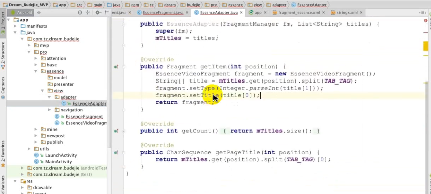Expand the navigation package
Viewport: 431px width, 194px height.
tap(49, 110)
